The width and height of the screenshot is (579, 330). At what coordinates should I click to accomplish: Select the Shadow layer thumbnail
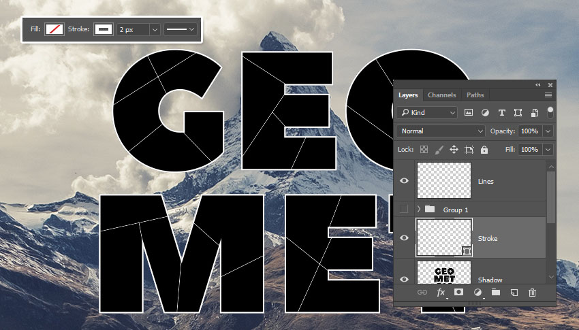coord(444,272)
